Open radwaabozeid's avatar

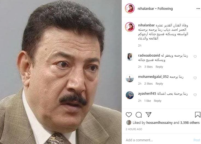(x=130, y=57)
